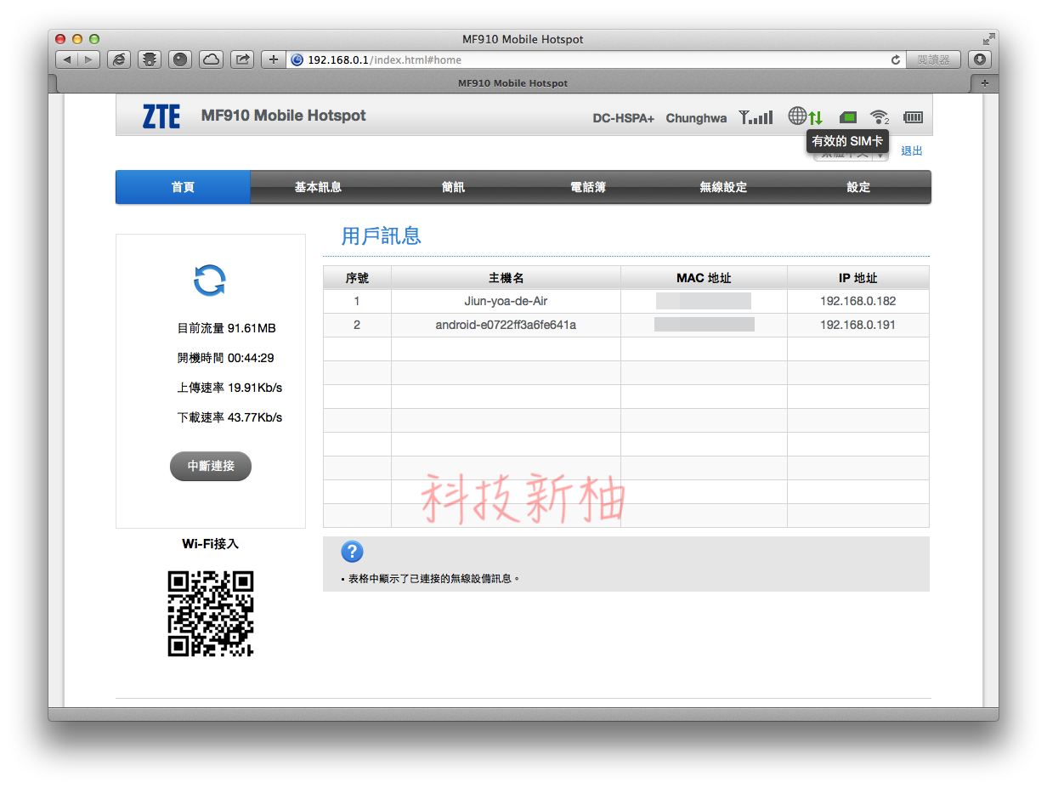Click the 目前流量 91.61MB text
1047x788 pixels.
(x=226, y=328)
